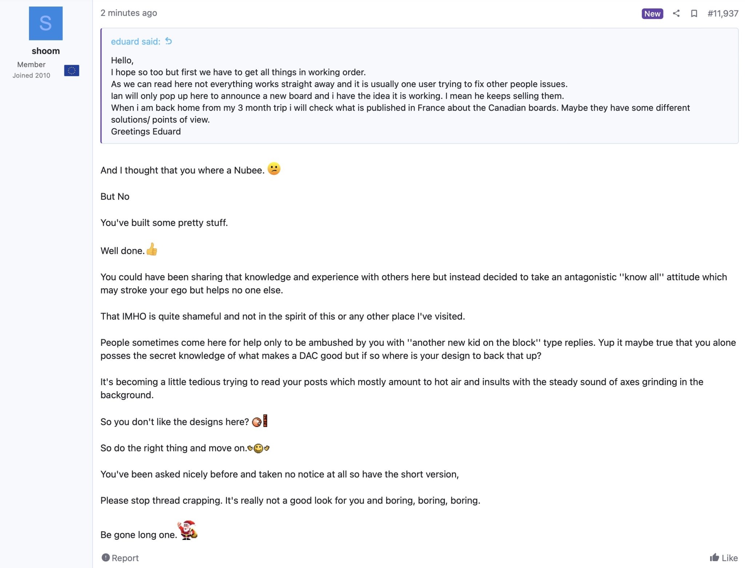Report this post
This screenshot has height=568, width=745.
tap(120, 558)
